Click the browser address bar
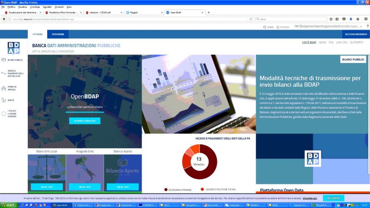 point(130,19)
